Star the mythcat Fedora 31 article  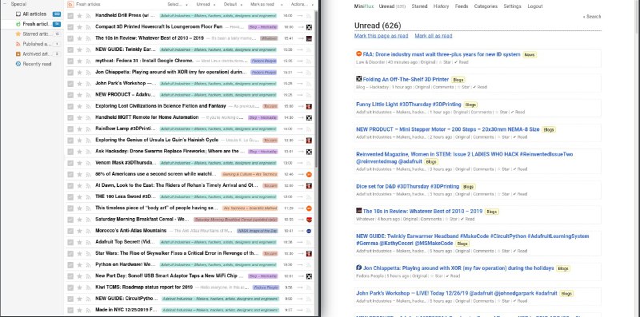[79, 61]
